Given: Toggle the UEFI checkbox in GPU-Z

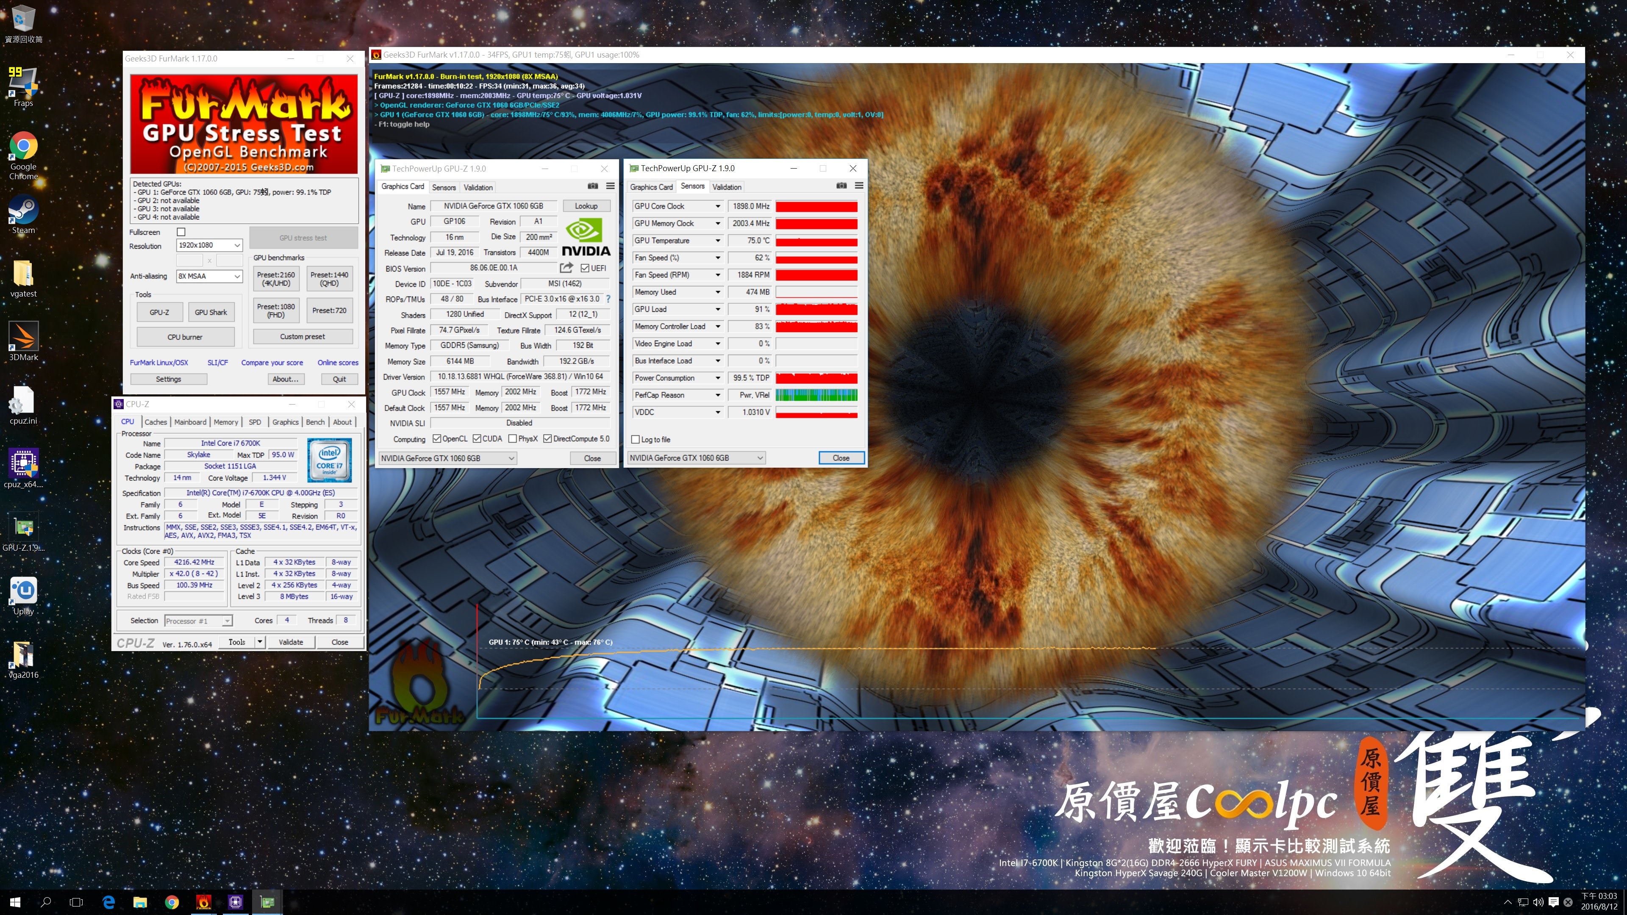Looking at the screenshot, I should [x=585, y=269].
